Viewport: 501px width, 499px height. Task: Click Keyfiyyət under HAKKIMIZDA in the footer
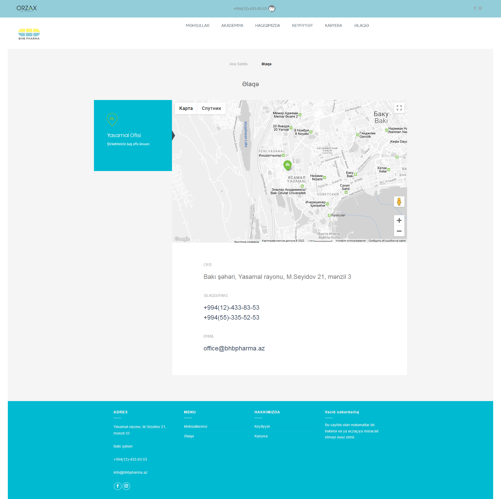click(262, 426)
